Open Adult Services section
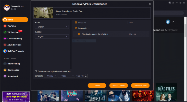The image size is (187, 102). 14,45
